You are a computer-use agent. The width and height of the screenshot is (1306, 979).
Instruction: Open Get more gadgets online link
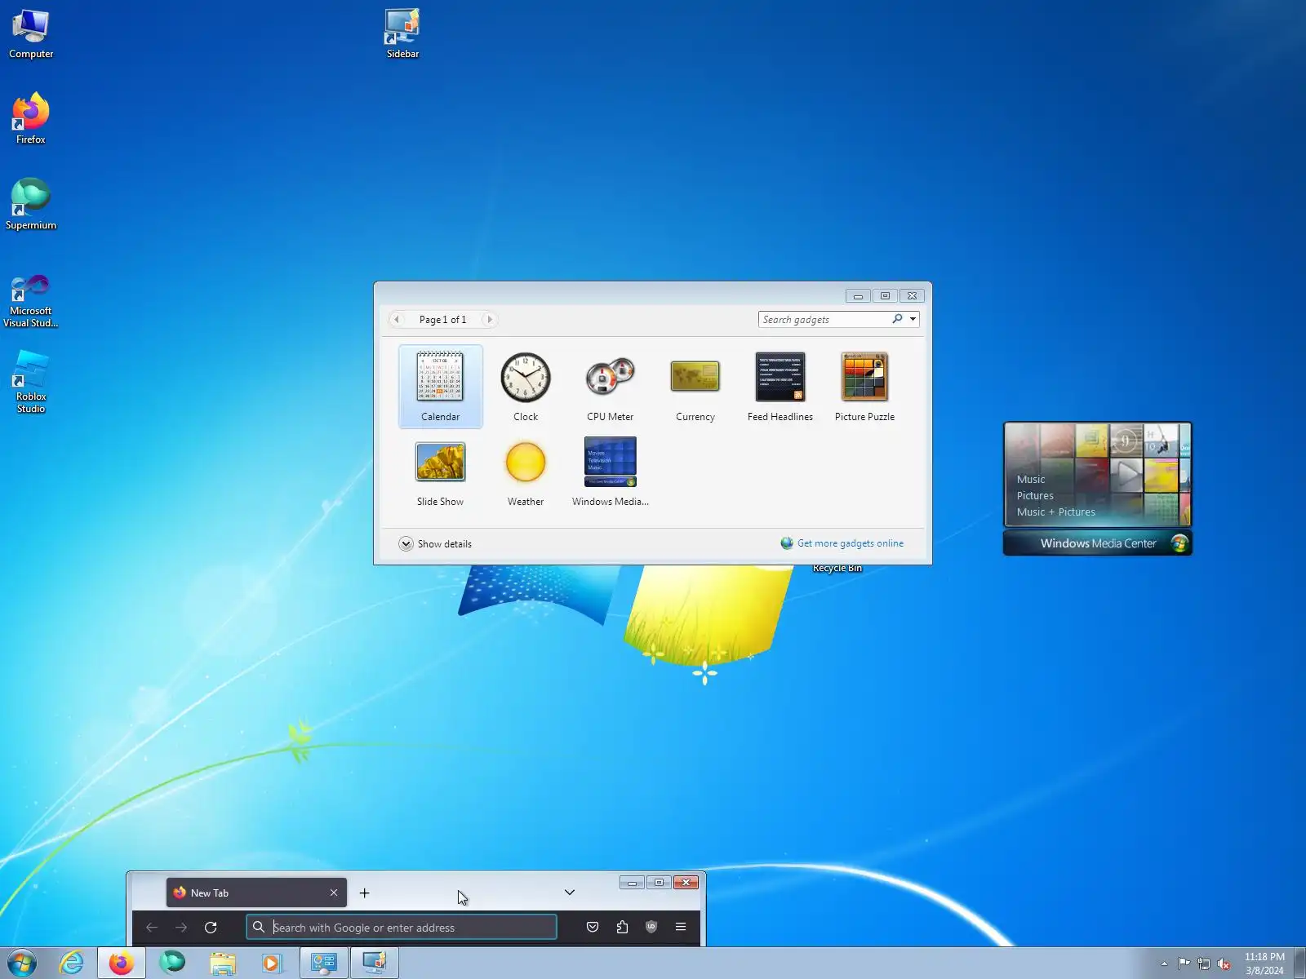850,543
